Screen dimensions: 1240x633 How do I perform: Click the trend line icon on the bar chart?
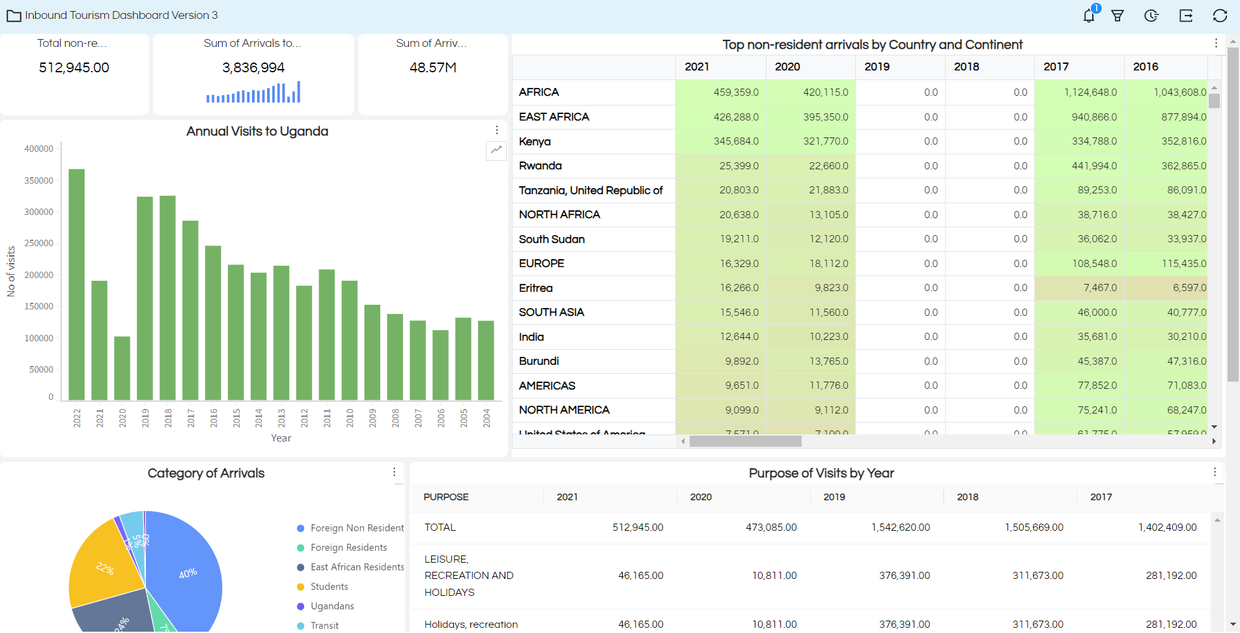496,150
